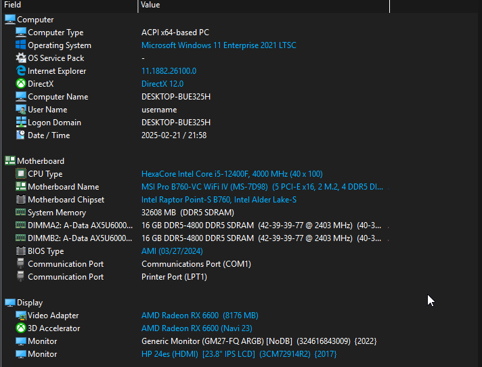Click the gear icon for OS Service Pack
This screenshot has height=367, width=482.
(x=21, y=58)
